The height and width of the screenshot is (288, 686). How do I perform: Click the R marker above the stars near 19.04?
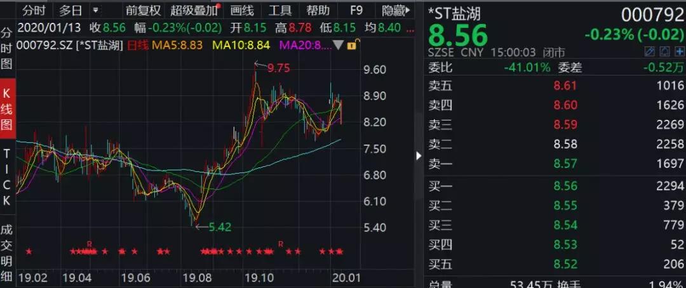(x=90, y=244)
